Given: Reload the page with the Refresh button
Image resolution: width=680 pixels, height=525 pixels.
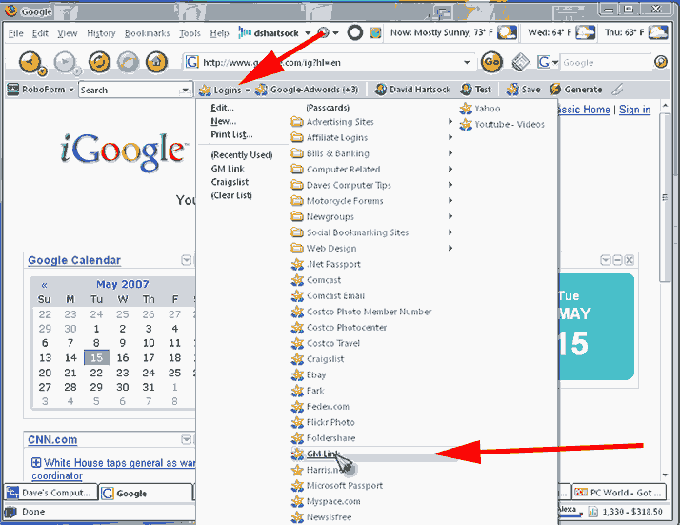Looking at the screenshot, I should (x=99, y=63).
